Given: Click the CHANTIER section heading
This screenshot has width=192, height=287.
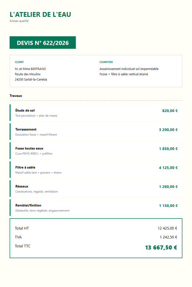Looking at the screenshot, I should (x=106, y=62).
